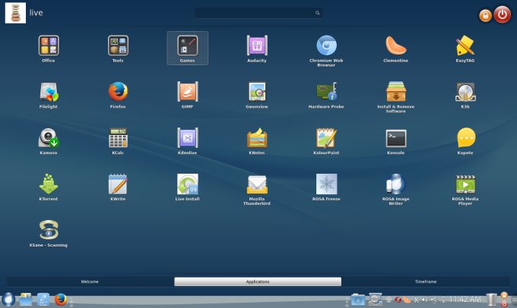517x308 pixels.
Task: Launch ROSA Media Player
Action: point(465,189)
